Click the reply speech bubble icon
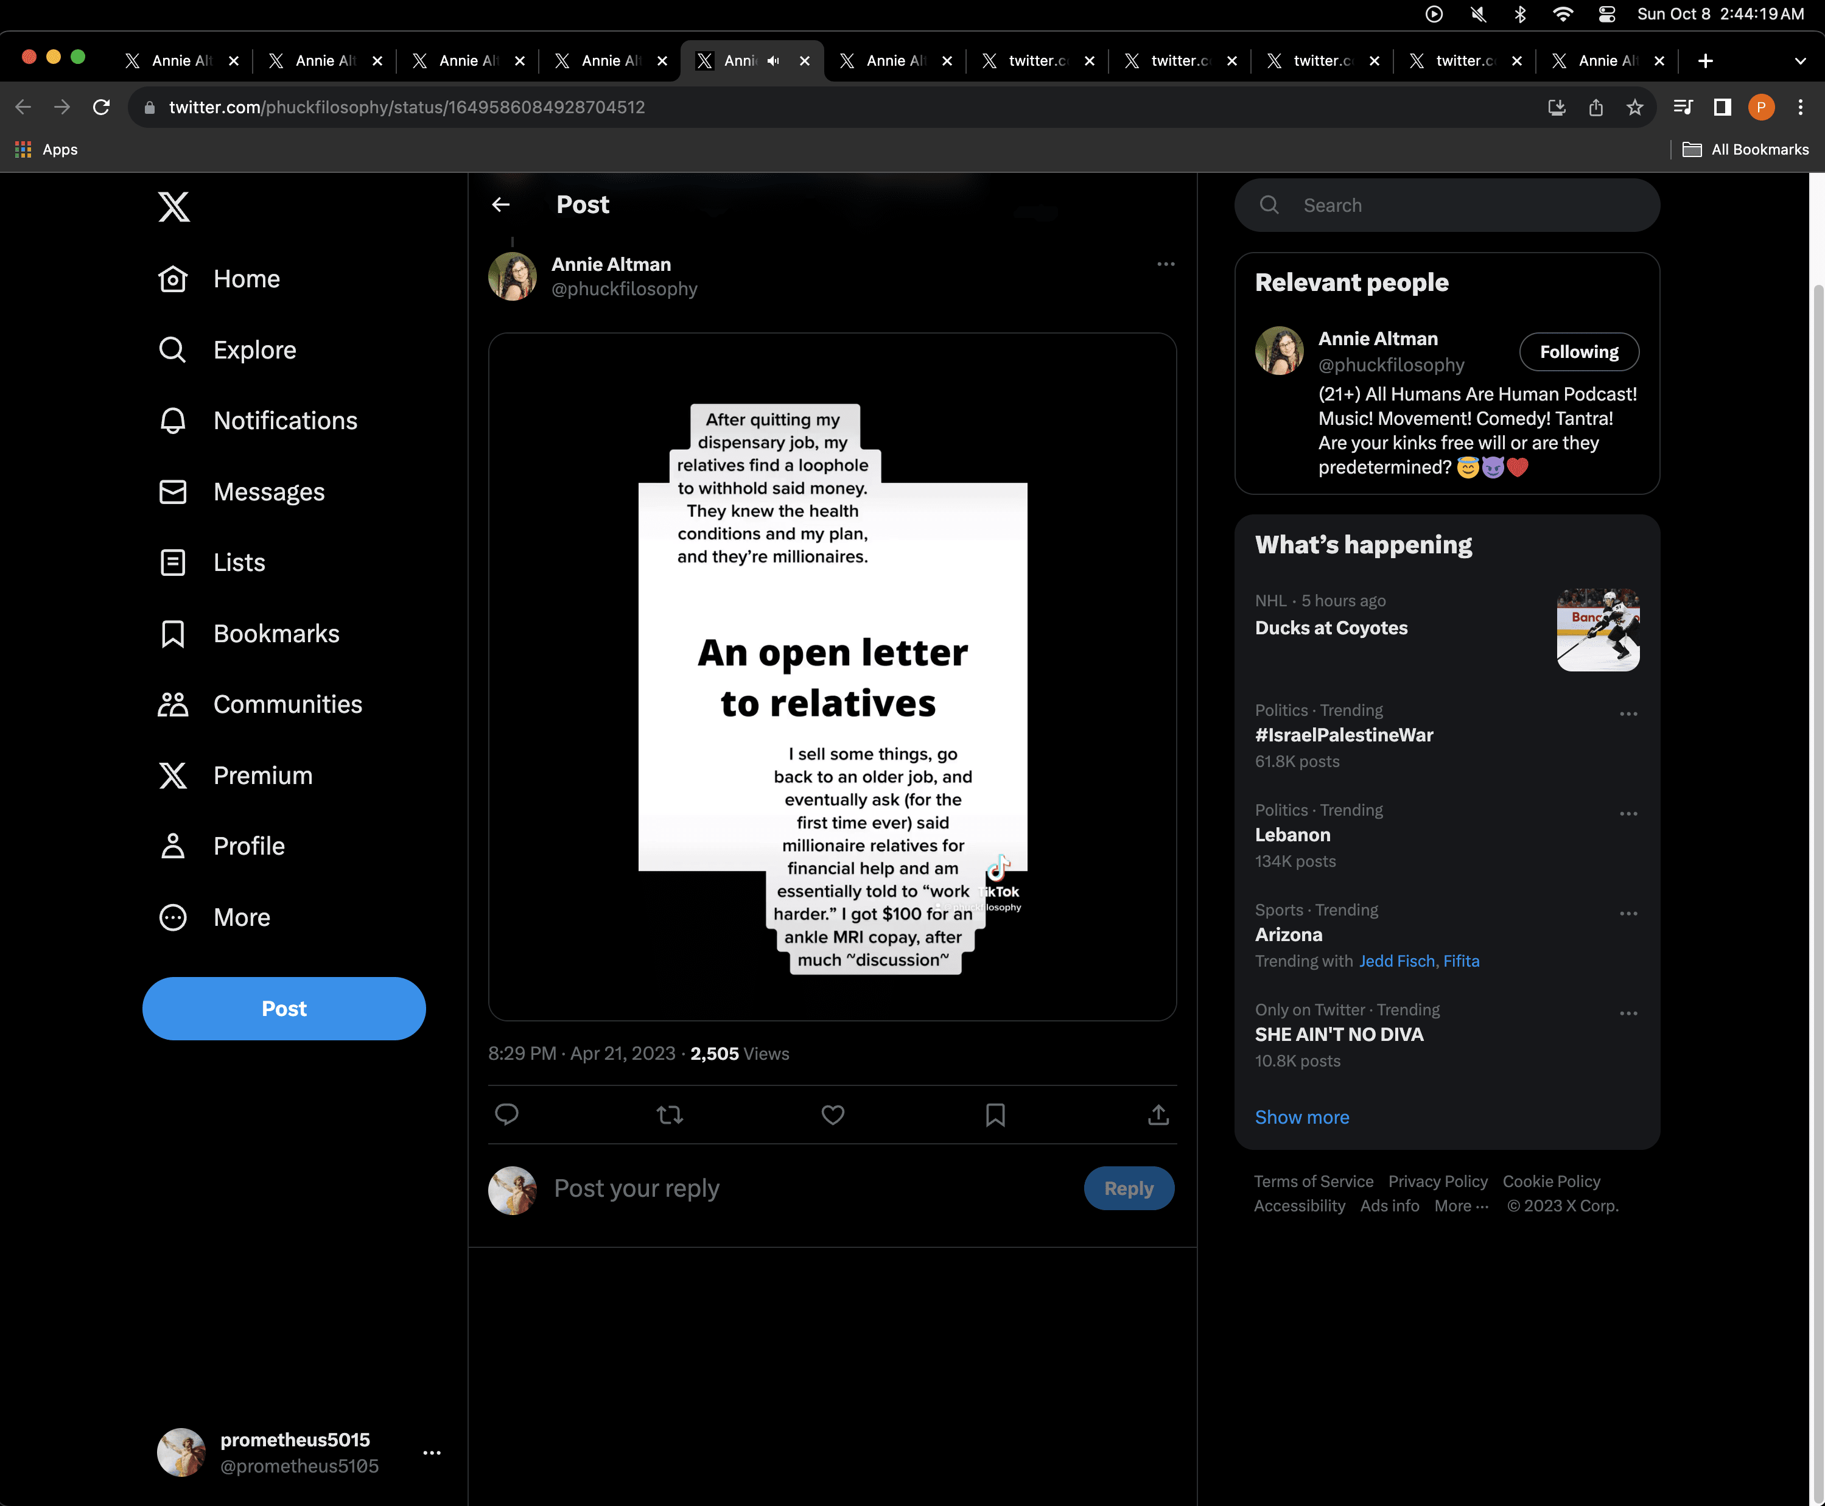 [x=506, y=1114]
